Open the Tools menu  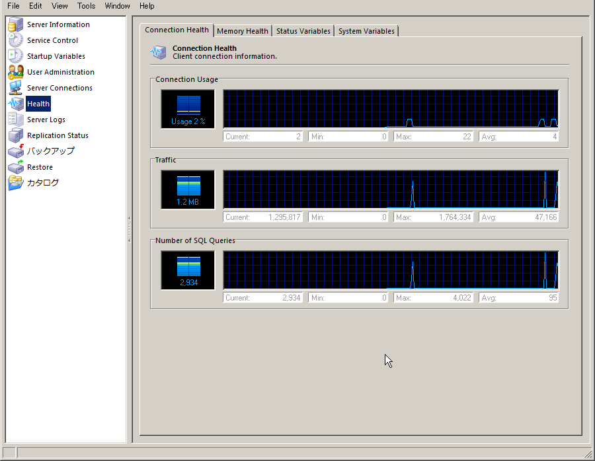tap(86, 6)
